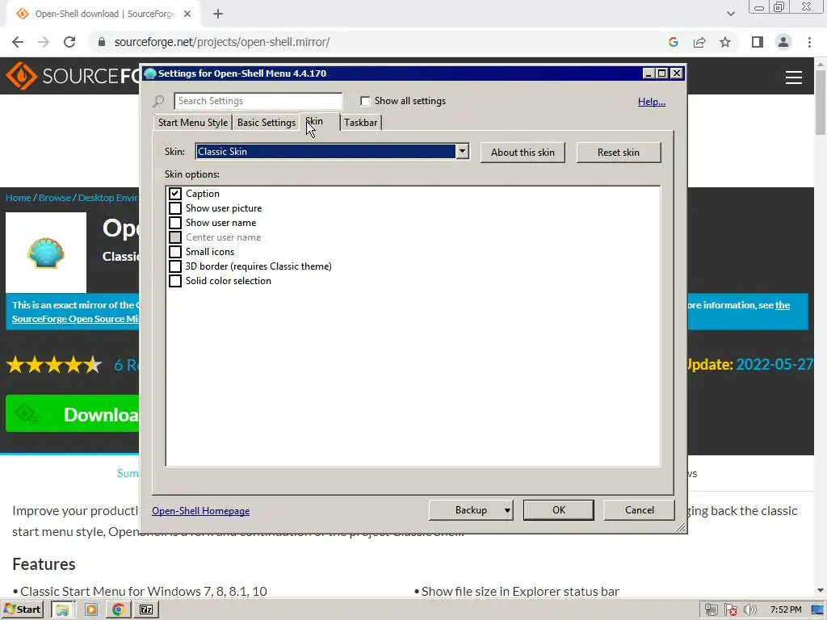Click the Open-Shell project shell thumbnail

[46, 253]
